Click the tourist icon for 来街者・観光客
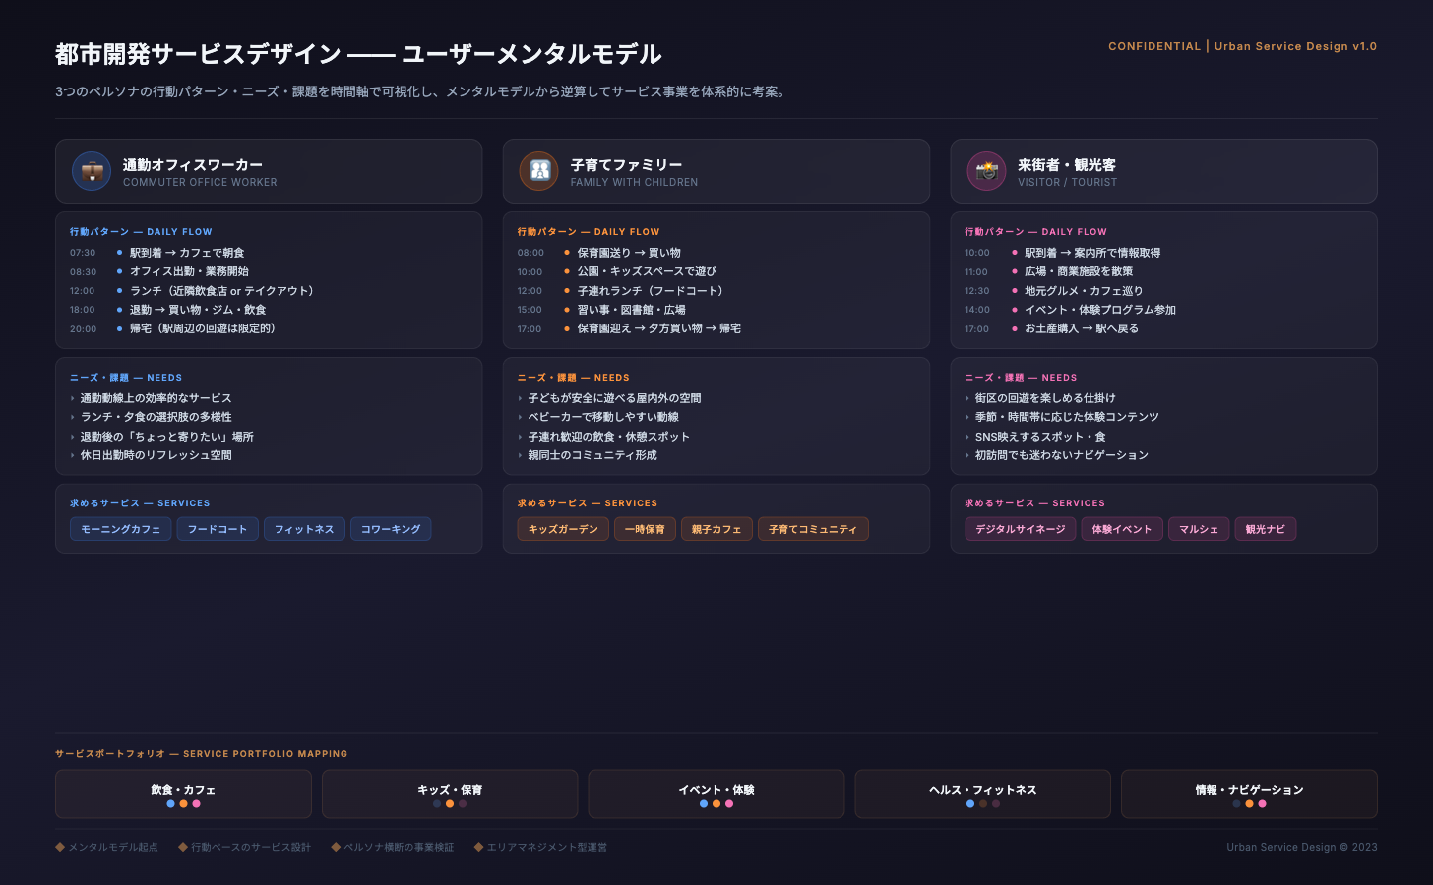The image size is (1433, 885). (x=986, y=171)
